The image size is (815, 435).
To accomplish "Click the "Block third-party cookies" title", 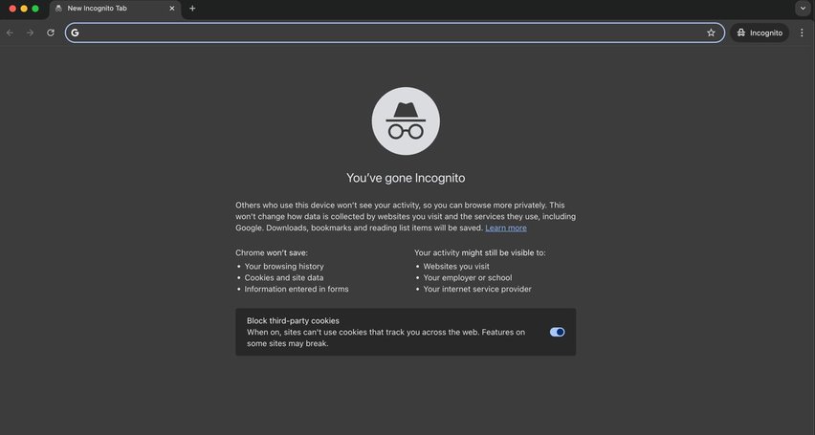I will (293, 320).
